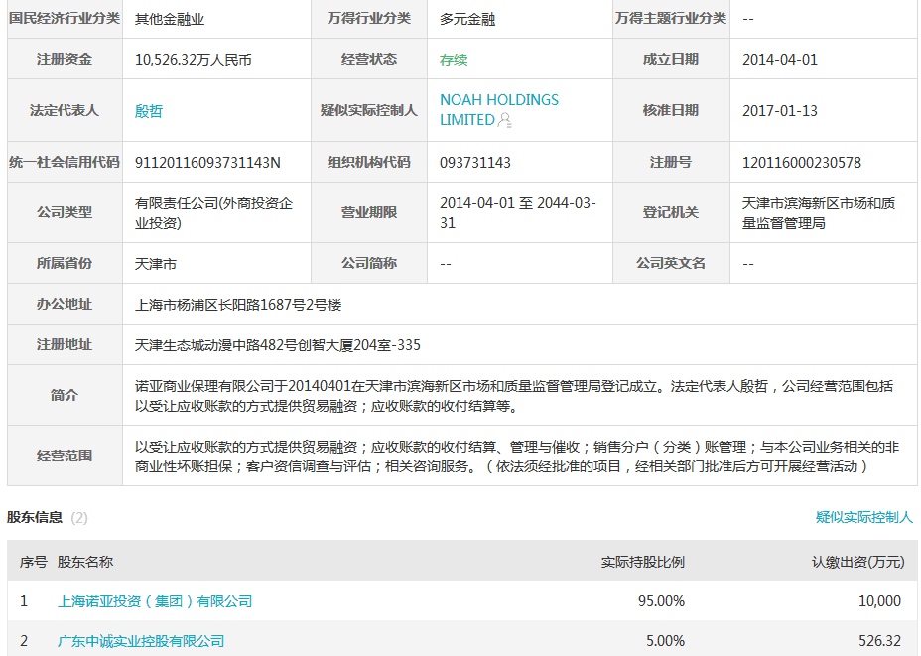
Task: Click the 简介 label cell
Action: (65, 395)
